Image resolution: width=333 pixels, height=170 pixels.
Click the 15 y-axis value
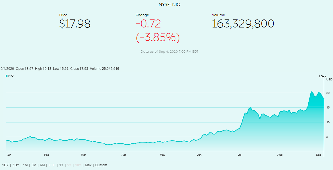coord(328,108)
